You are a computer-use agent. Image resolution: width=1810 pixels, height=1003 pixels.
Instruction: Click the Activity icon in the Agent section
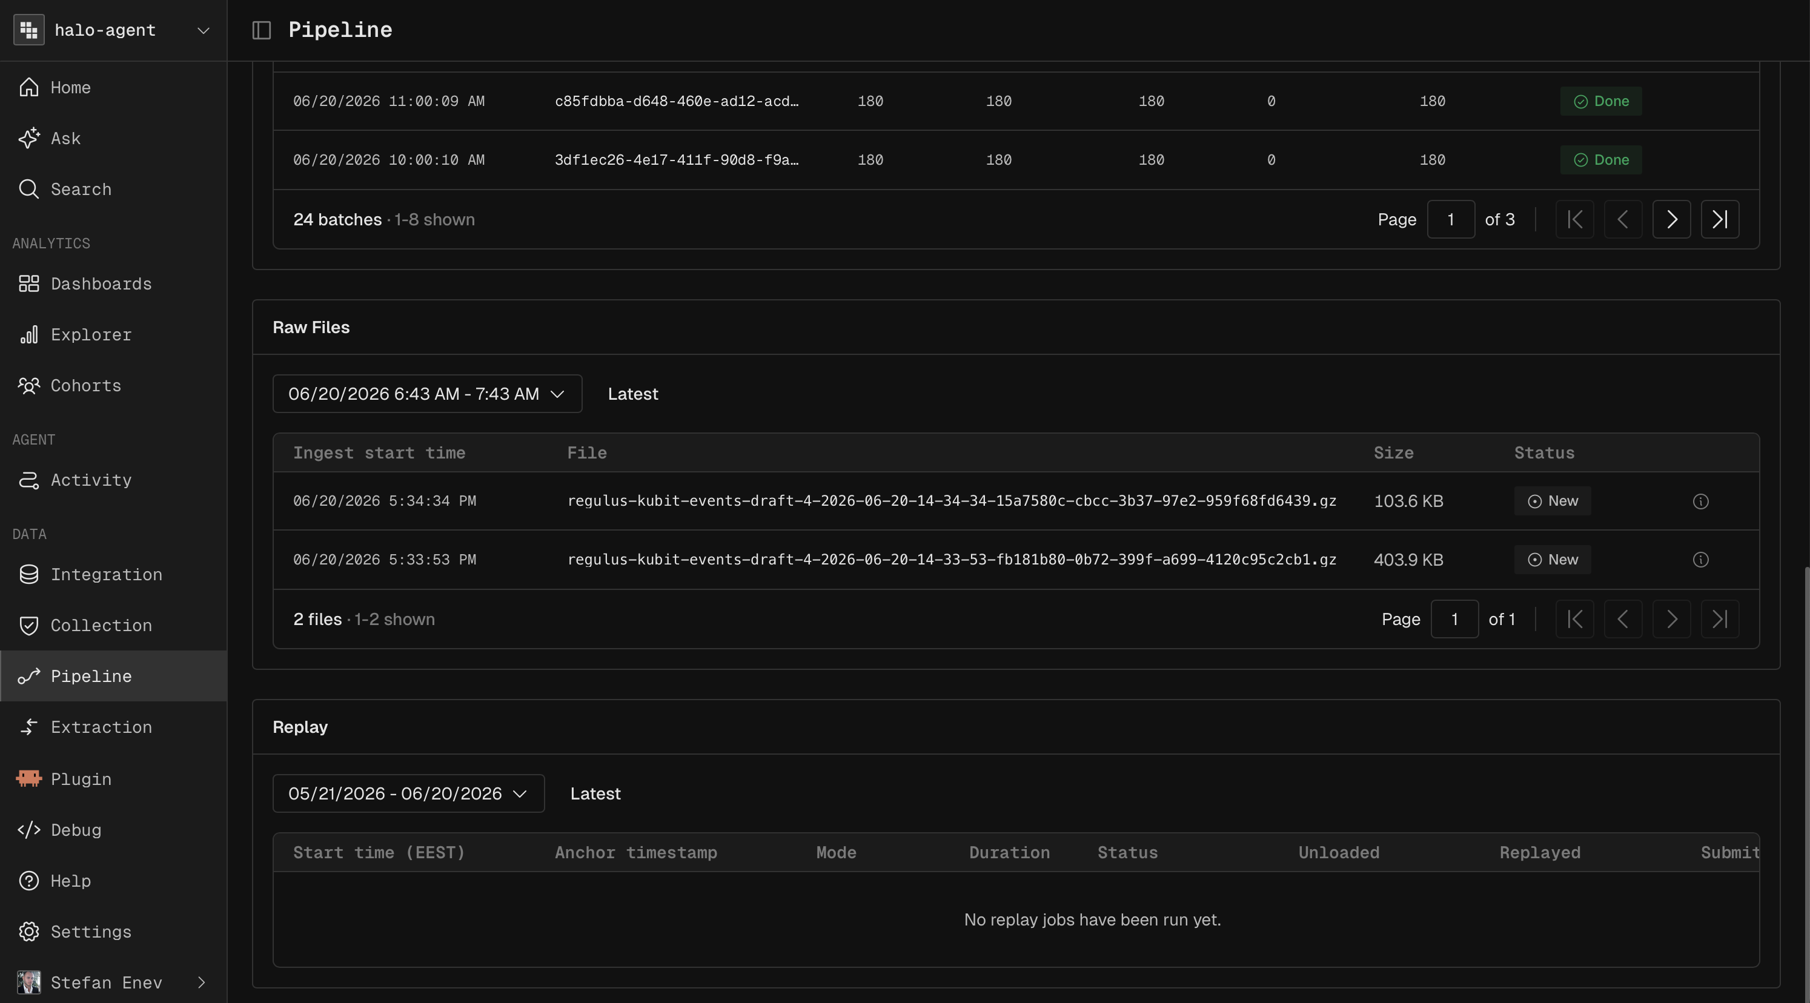(x=29, y=480)
